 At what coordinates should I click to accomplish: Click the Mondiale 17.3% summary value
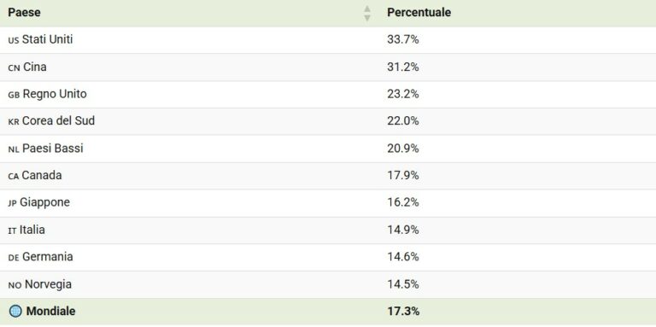[403, 312]
